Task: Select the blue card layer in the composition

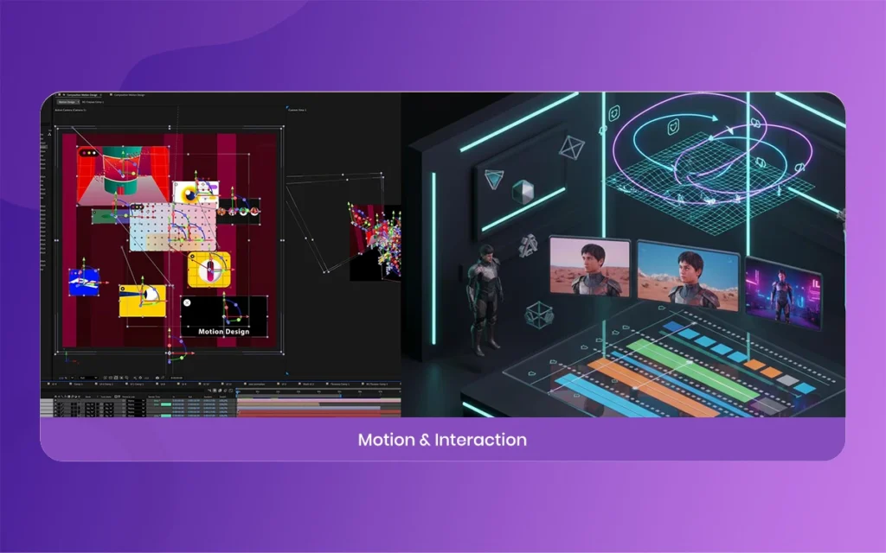Action: pos(84,282)
